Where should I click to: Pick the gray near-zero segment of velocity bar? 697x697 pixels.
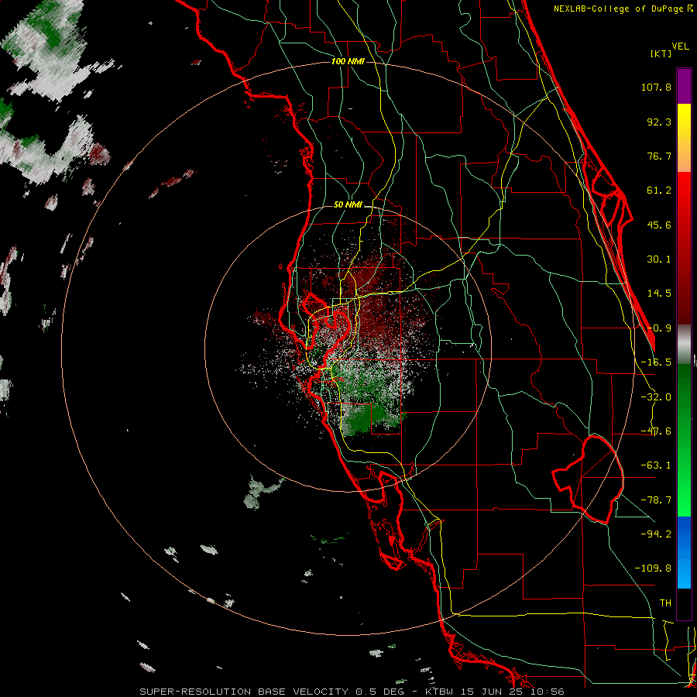684,345
